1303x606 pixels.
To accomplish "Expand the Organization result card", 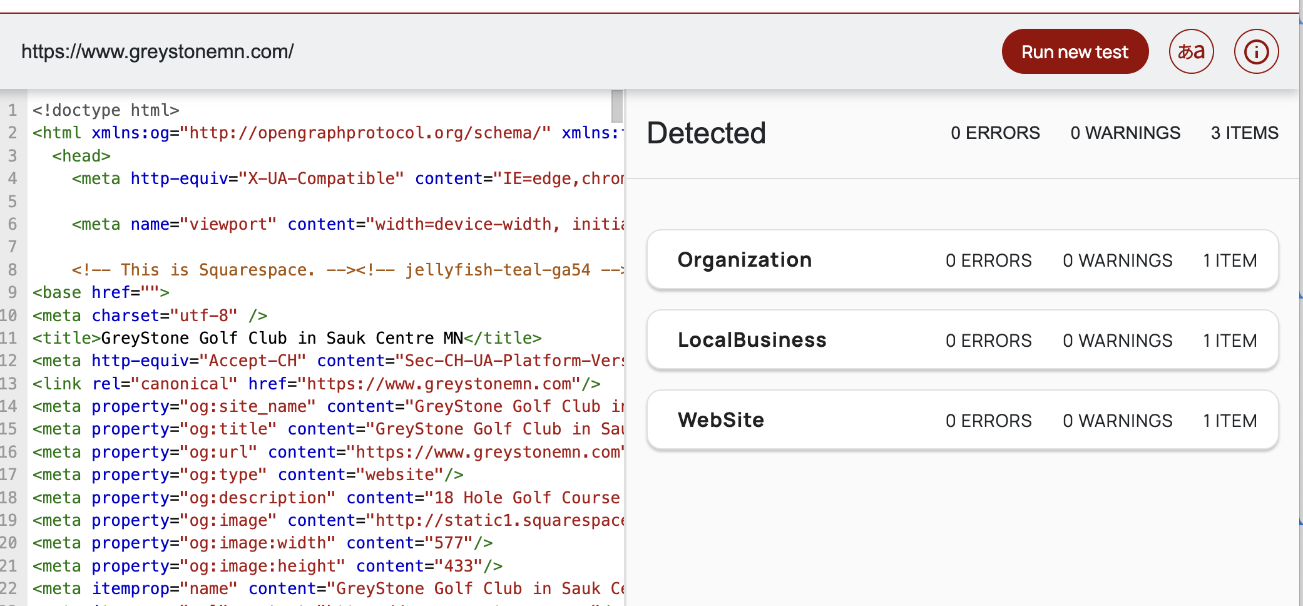I will pos(963,260).
